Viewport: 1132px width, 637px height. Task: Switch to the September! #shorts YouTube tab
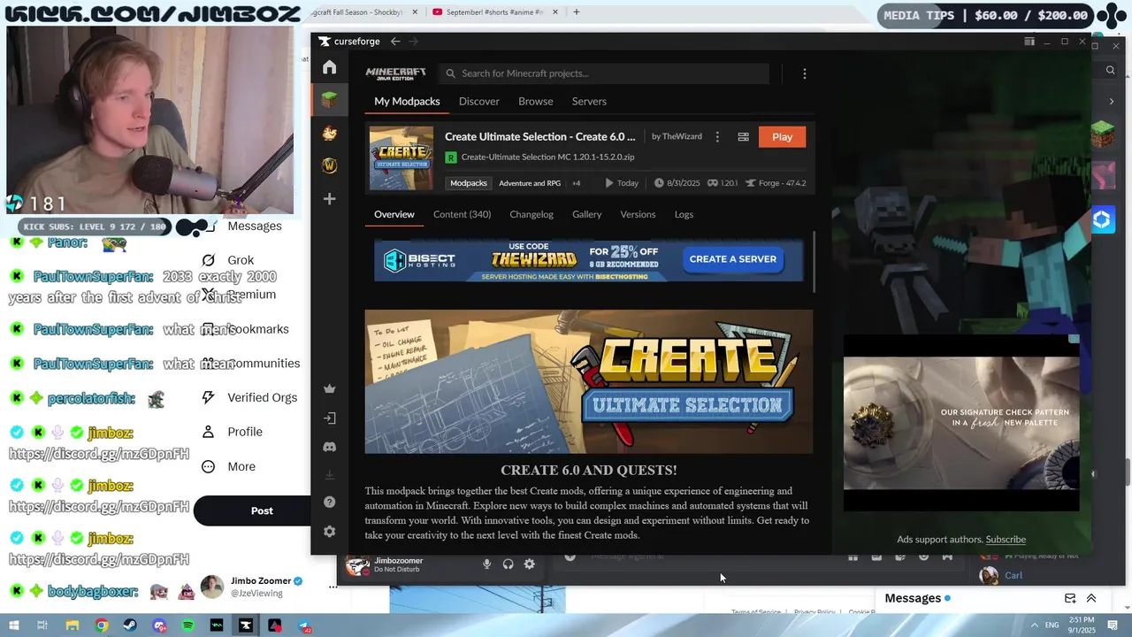tap(496, 12)
